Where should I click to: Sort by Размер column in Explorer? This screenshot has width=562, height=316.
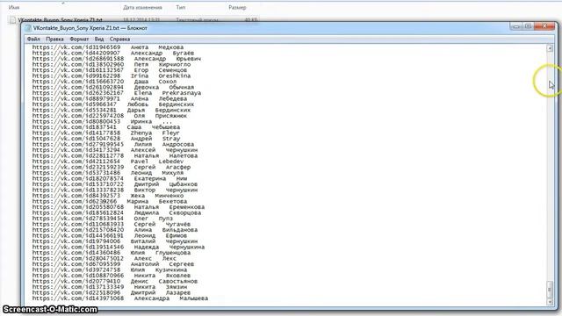[237, 8]
